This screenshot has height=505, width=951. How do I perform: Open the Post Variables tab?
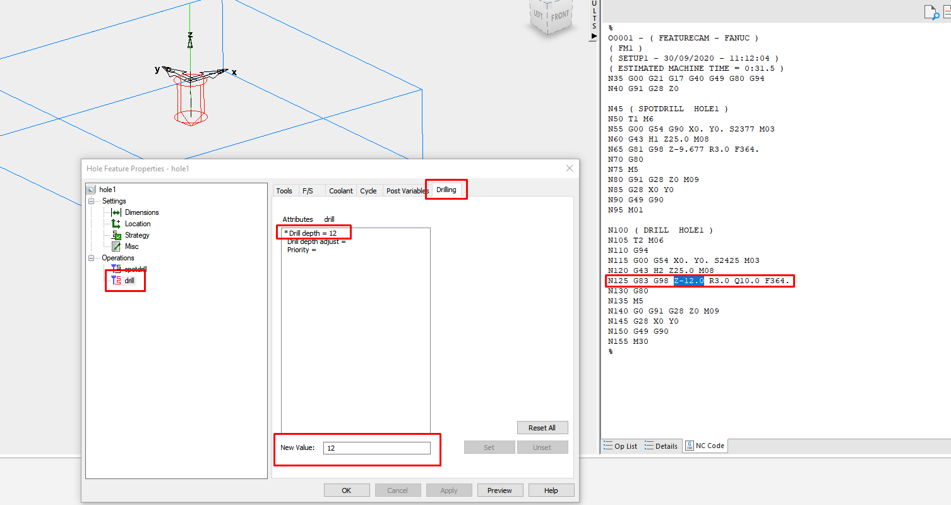tap(406, 190)
